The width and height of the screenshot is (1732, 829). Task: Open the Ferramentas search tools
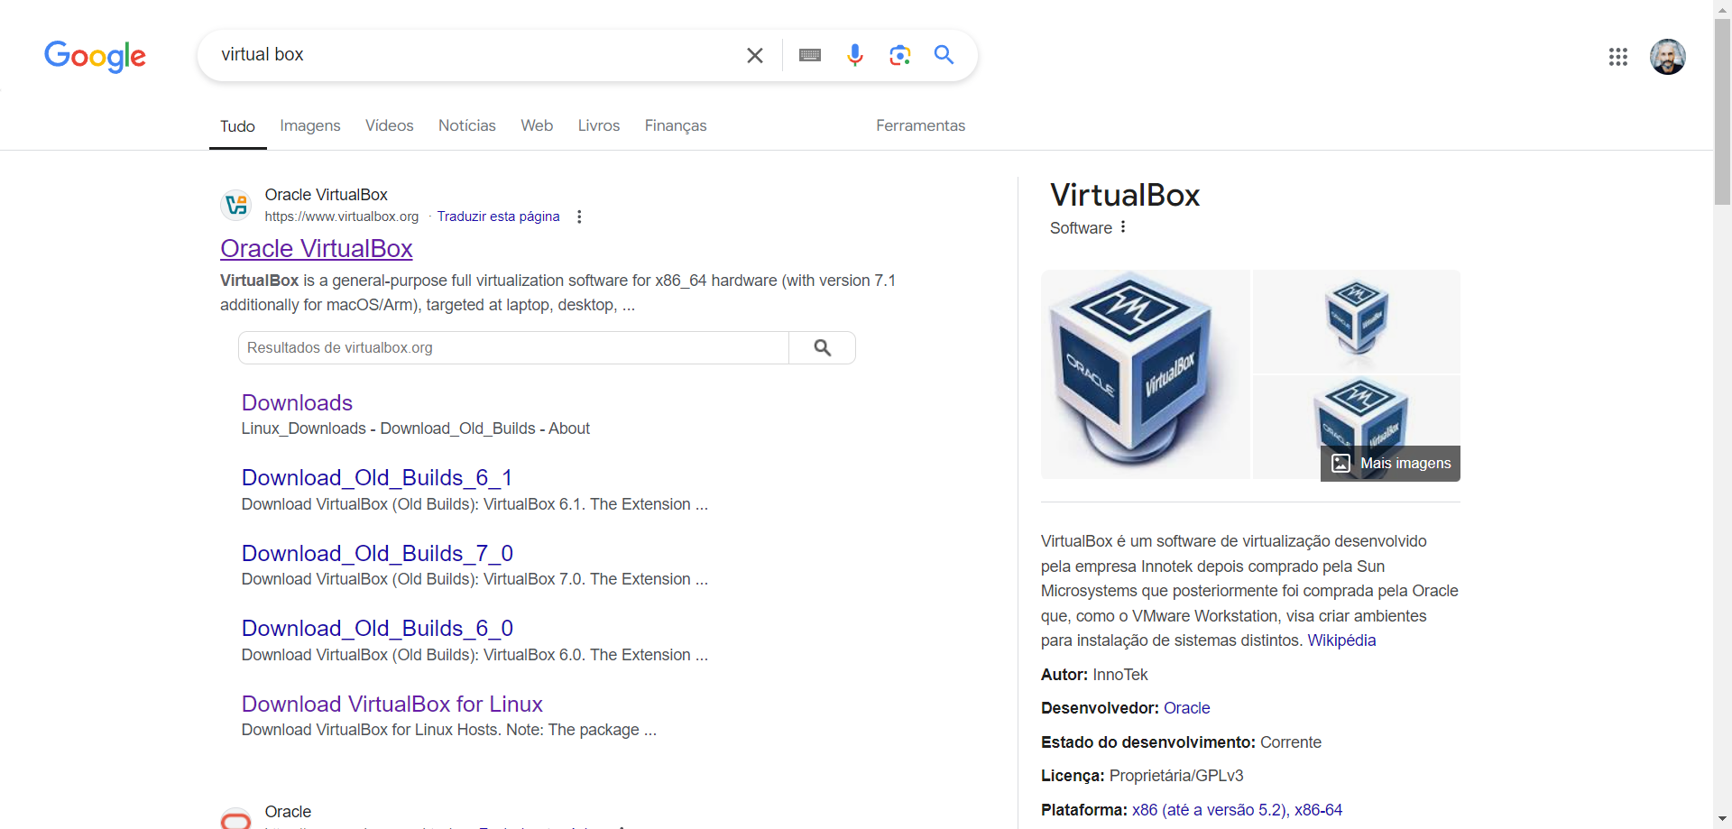click(920, 125)
